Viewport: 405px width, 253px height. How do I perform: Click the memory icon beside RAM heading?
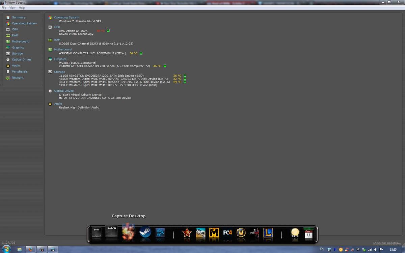(50, 40)
